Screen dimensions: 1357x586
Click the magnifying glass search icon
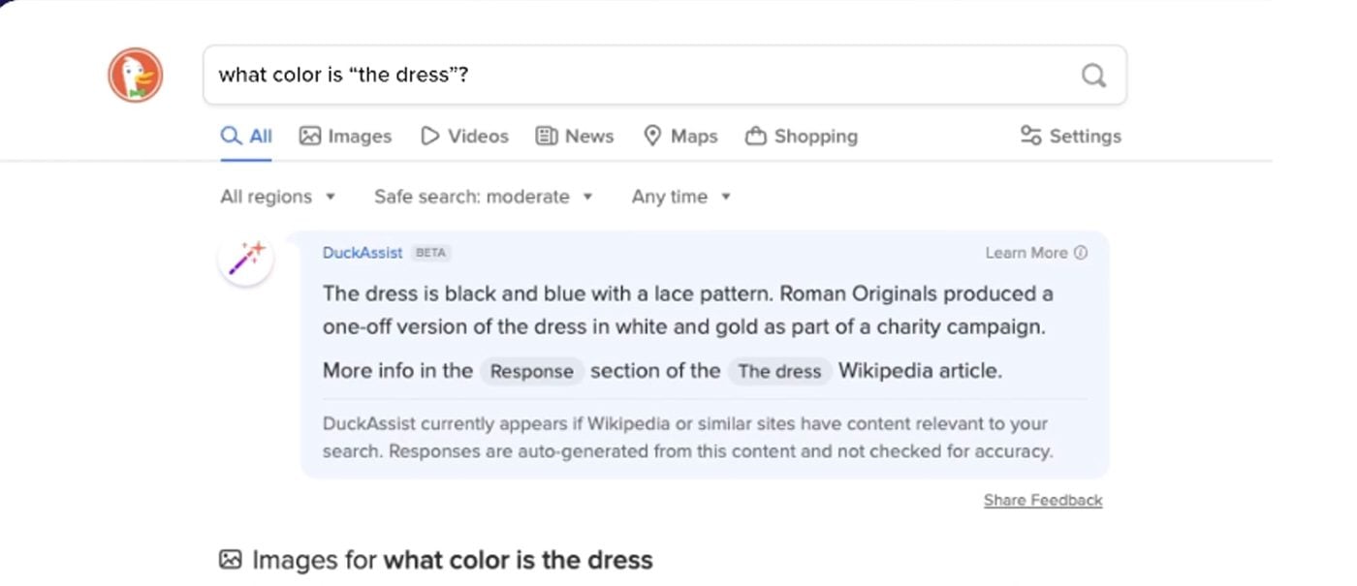tap(1093, 76)
